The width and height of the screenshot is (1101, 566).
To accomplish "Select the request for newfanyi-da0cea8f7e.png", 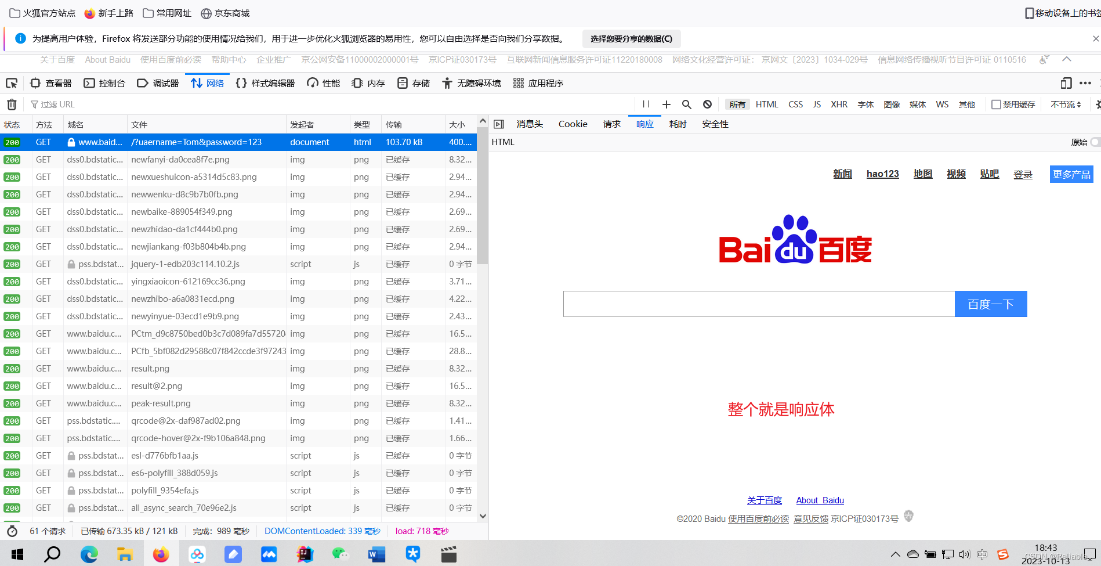I will (238, 160).
